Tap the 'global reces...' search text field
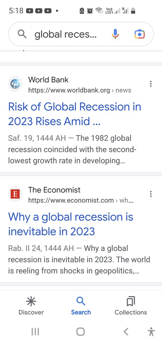Image resolution: width=162 pixels, height=344 pixels. click(66, 34)
